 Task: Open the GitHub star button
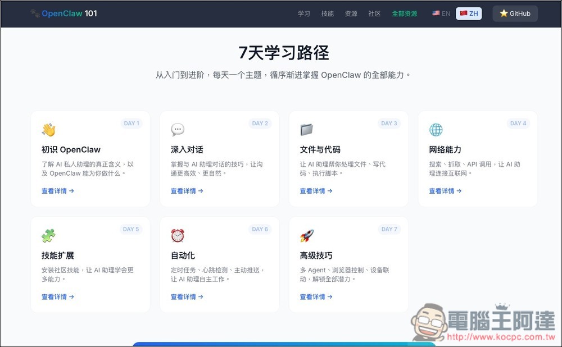click(515, 13)
